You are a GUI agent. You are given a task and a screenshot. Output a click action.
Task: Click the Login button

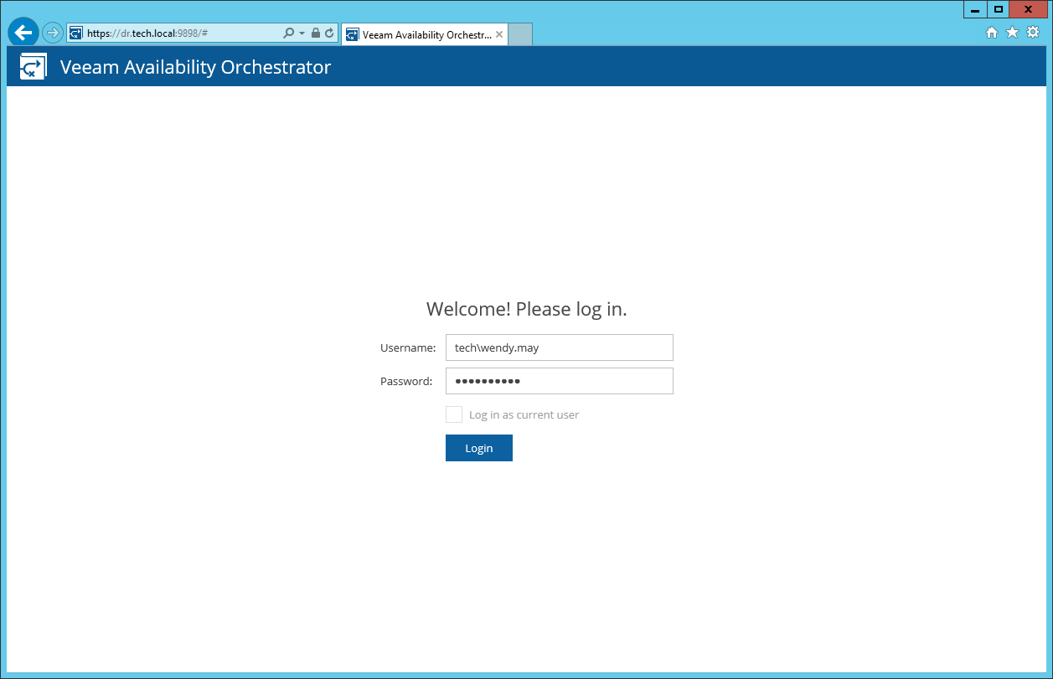coord(479,448)
